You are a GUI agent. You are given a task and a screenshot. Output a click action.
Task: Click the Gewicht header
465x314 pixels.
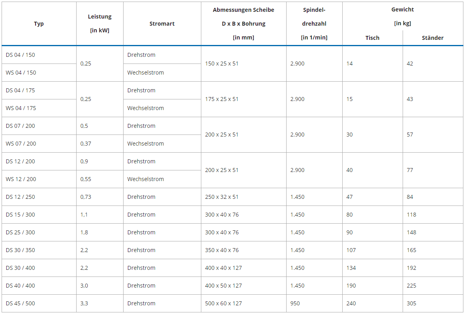[x=402, y=9]
